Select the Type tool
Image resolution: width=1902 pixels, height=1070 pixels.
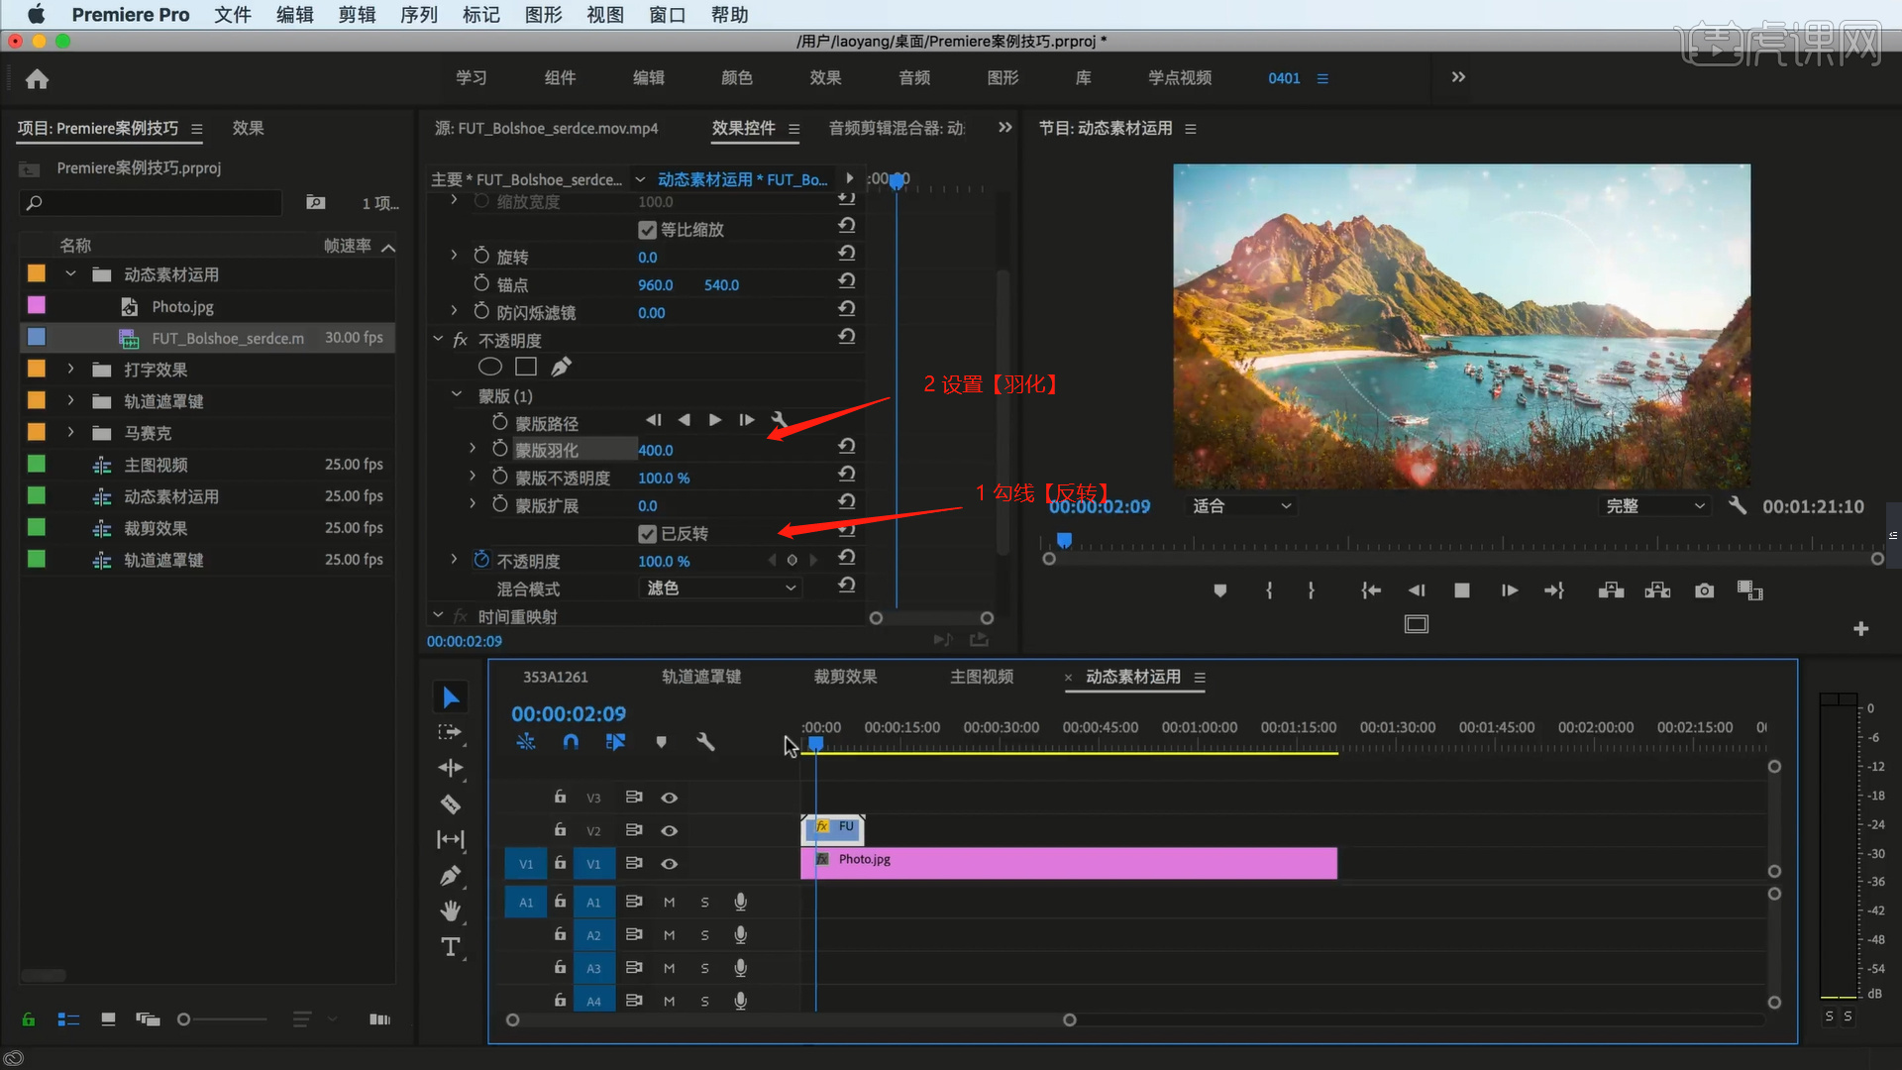(x=451, y=947)
